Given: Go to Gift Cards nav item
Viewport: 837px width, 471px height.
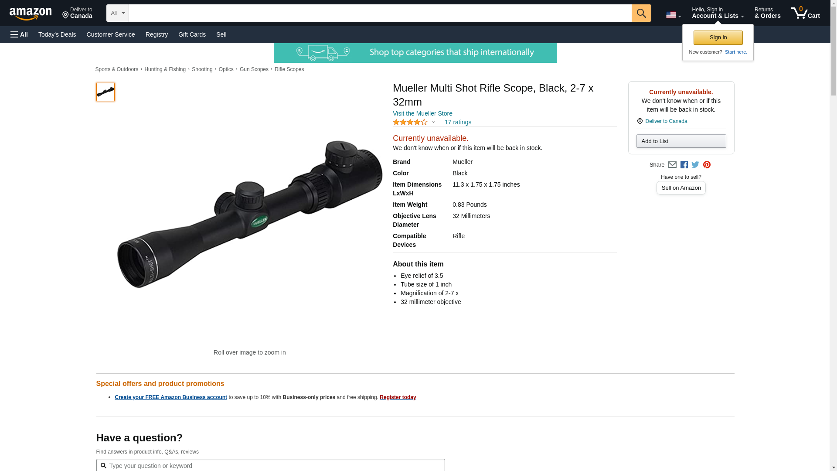Looking at the screenshot, I should click(192, 34).
